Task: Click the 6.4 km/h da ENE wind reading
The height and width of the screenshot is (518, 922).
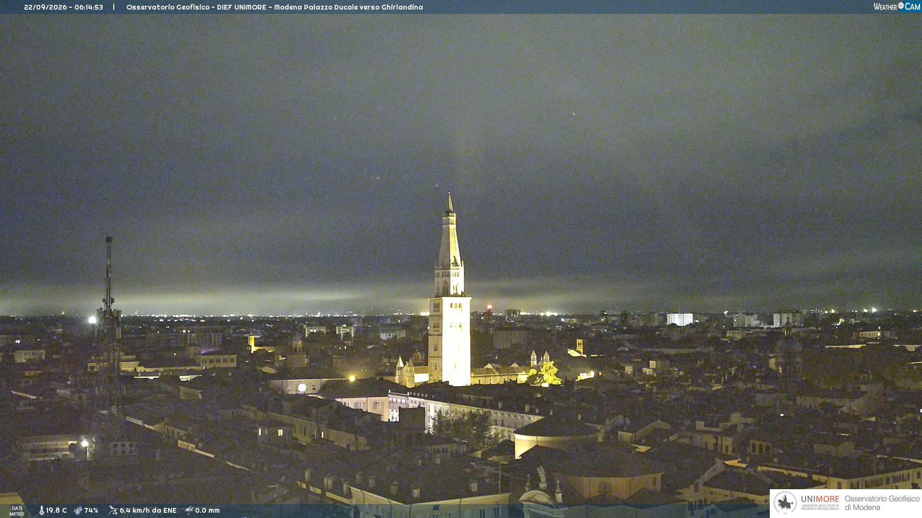Action: click(x=148, y=510)
